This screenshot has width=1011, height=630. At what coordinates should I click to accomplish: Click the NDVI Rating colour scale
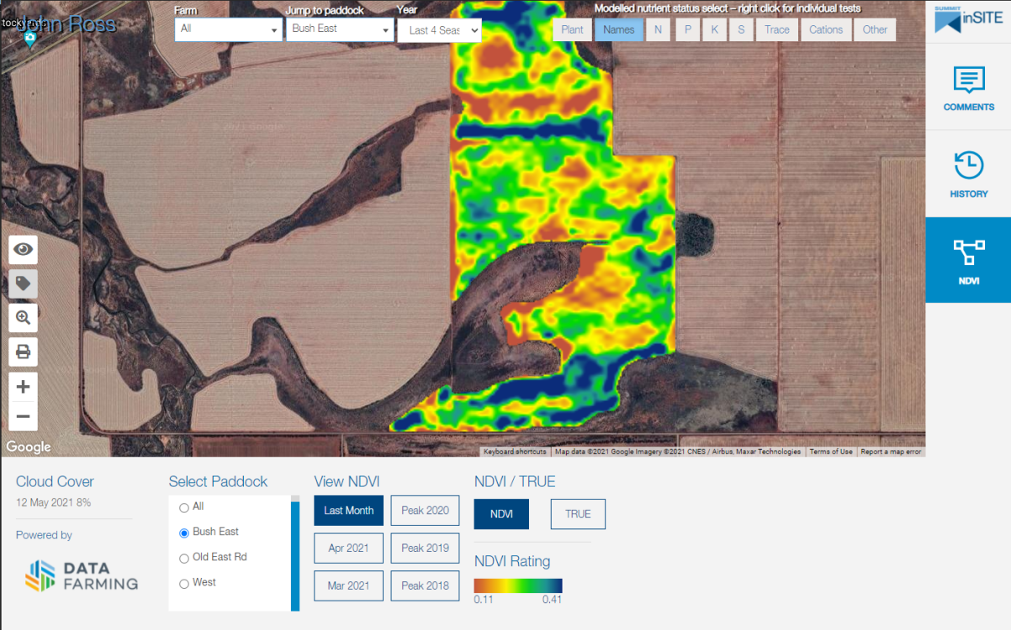518,585
